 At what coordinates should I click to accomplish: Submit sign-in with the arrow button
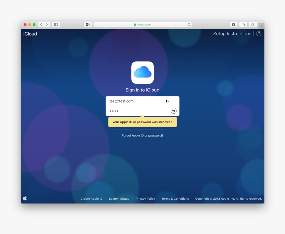click(174, 111)
